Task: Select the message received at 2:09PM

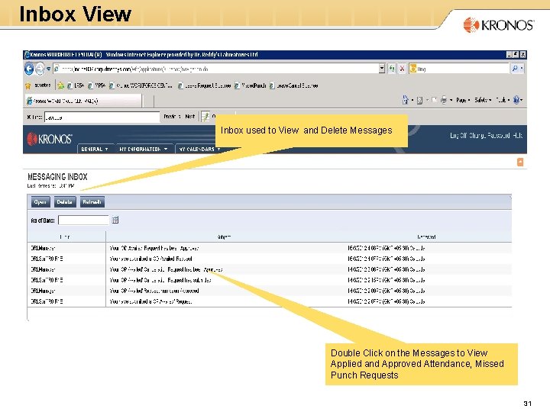Action: pos(270,291)
